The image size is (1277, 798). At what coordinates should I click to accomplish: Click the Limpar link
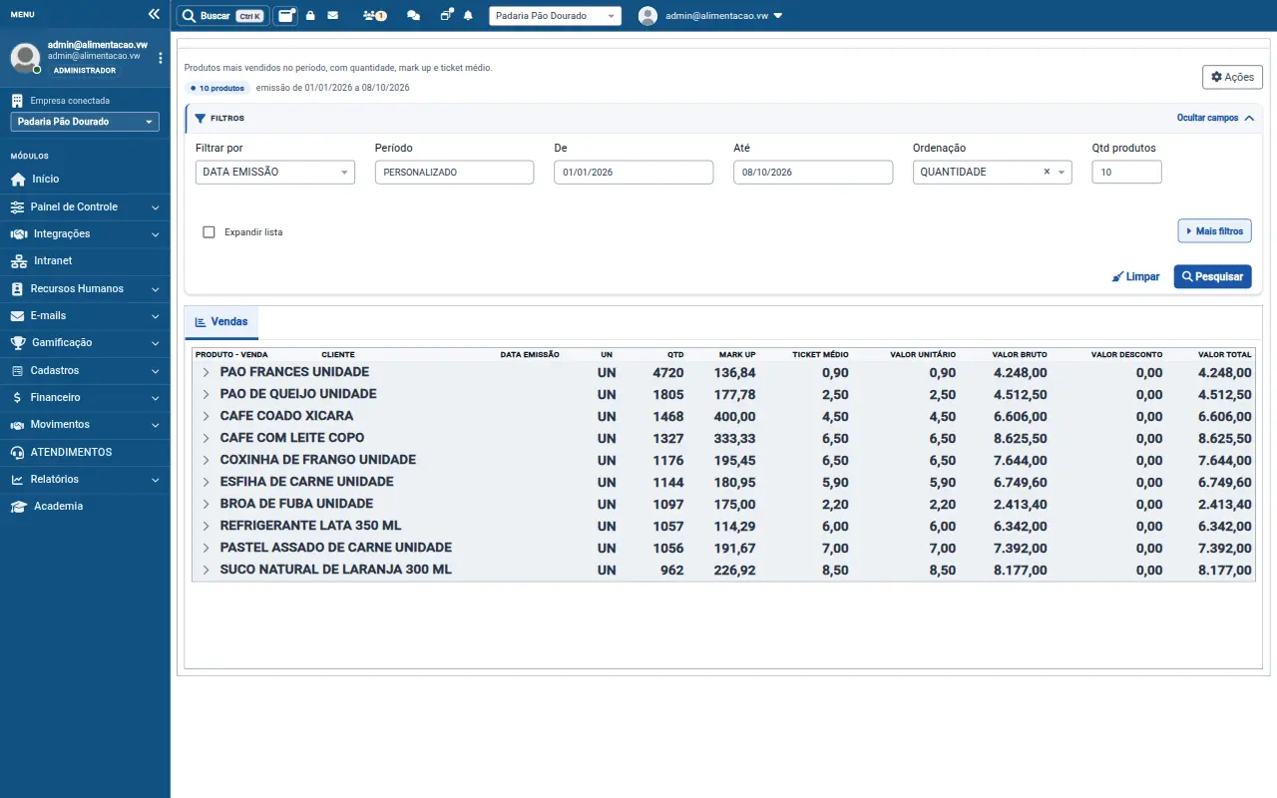[1136, 276]
